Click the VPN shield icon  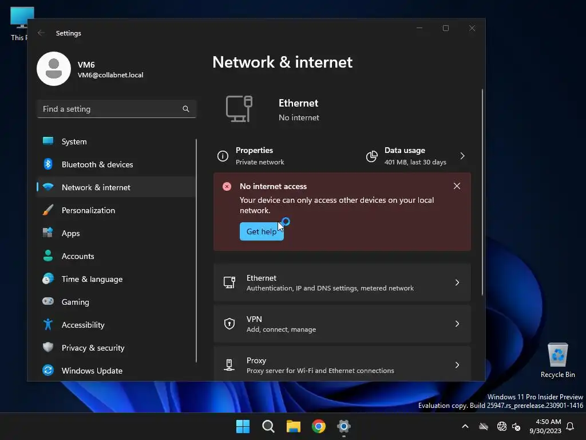[229, 324]
